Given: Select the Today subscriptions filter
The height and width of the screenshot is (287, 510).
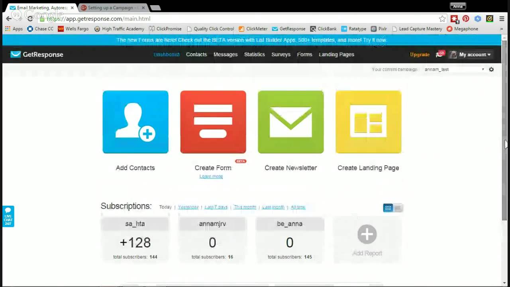Looking at the screenshot, I should 165,207.
